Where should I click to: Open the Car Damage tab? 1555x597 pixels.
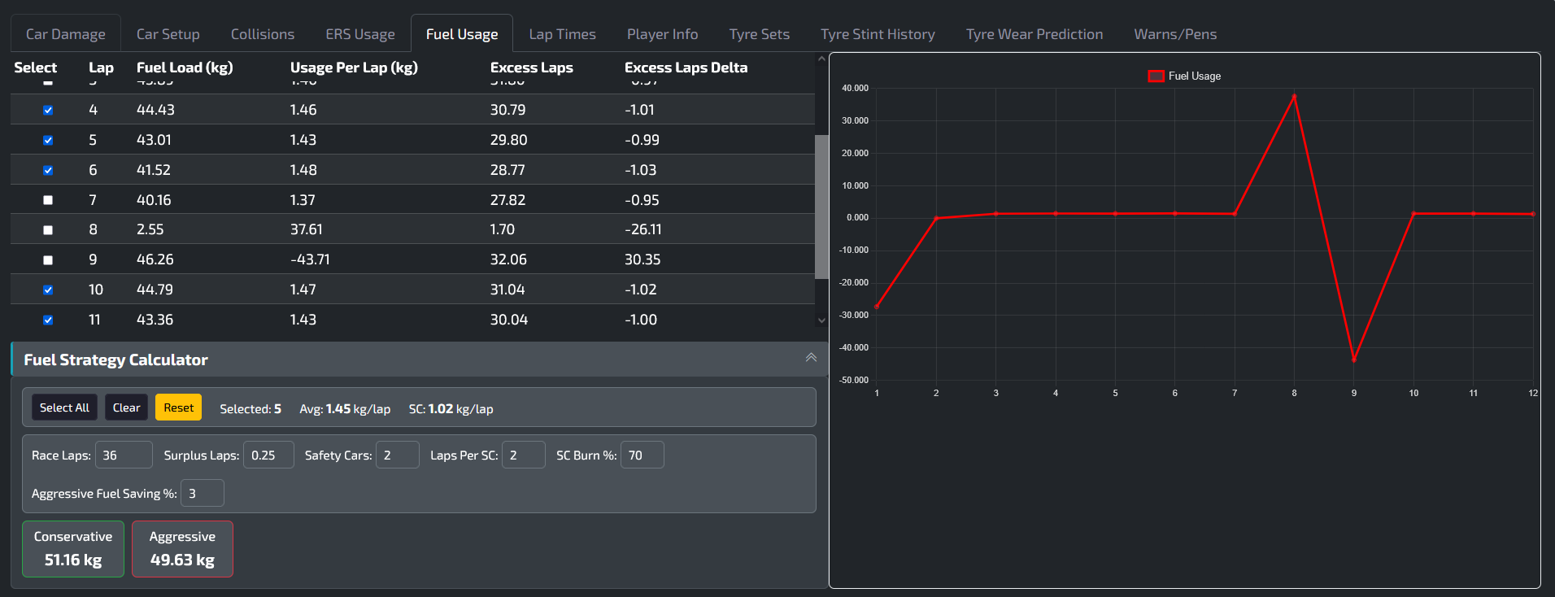coord(66,34)
